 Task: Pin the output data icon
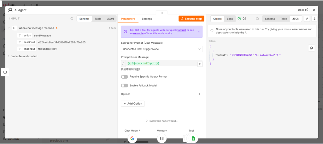click(314, 19)
